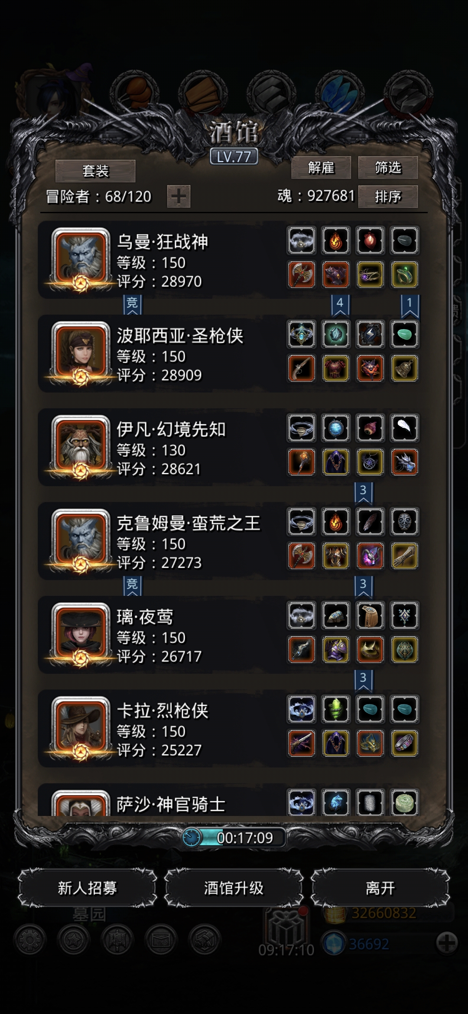Open 新人招募 recruitment

[88, 888]
